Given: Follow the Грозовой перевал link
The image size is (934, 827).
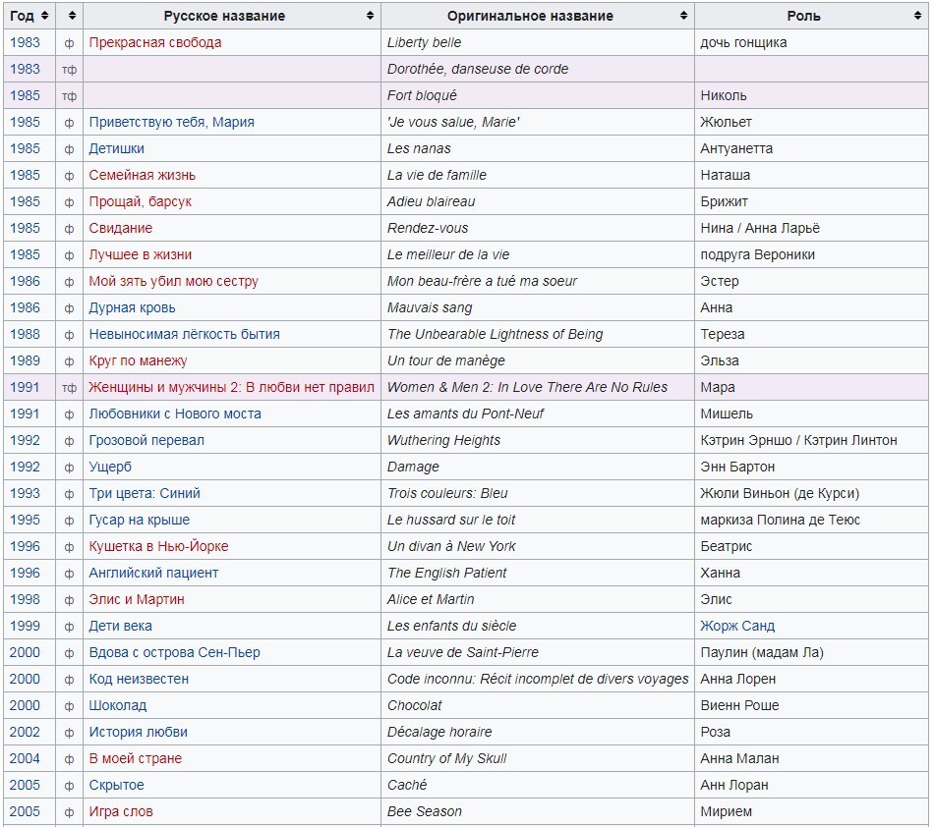Looking at the screenshot, I should tap(146, 440).
